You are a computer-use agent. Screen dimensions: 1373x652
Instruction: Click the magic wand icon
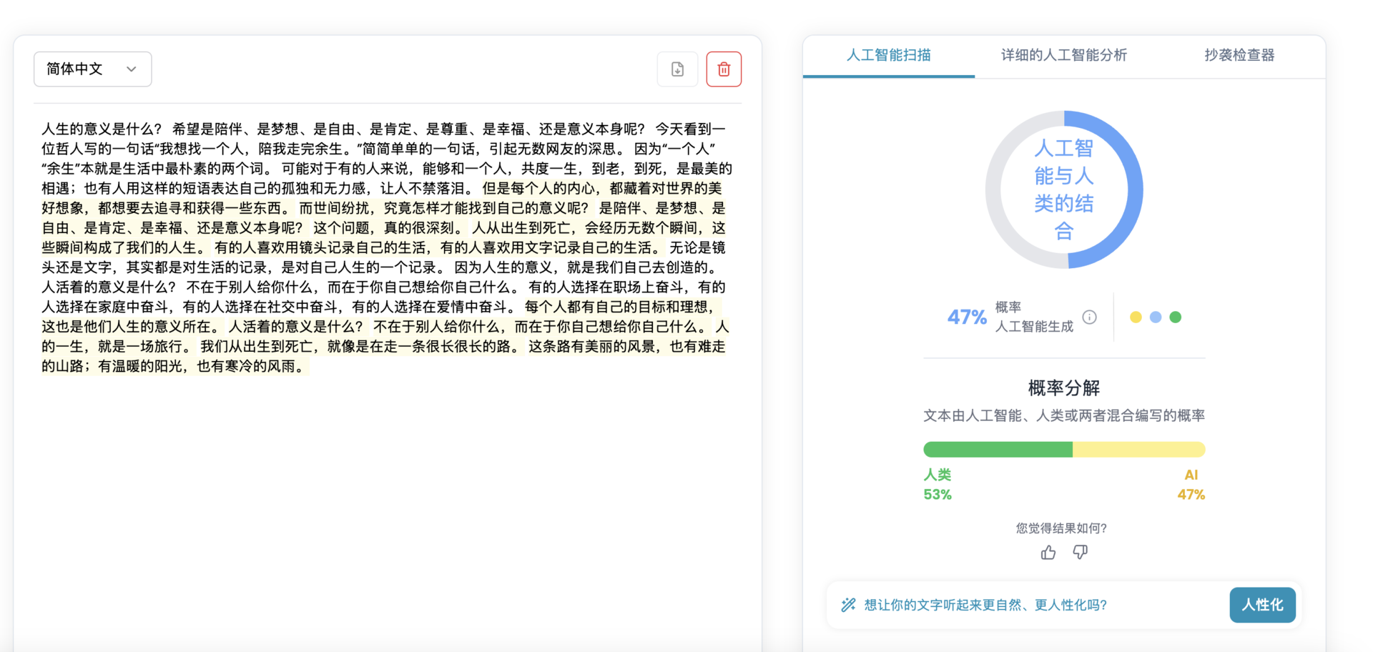pyautogui.click(x=848, y=606)
